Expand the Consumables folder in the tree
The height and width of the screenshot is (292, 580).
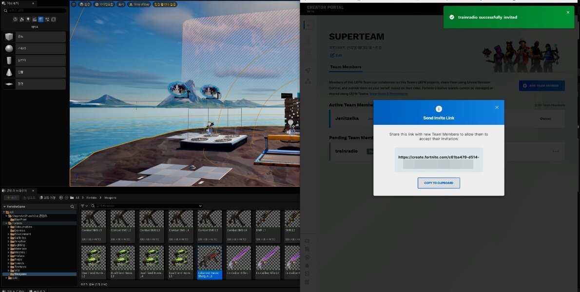(9, 227)
